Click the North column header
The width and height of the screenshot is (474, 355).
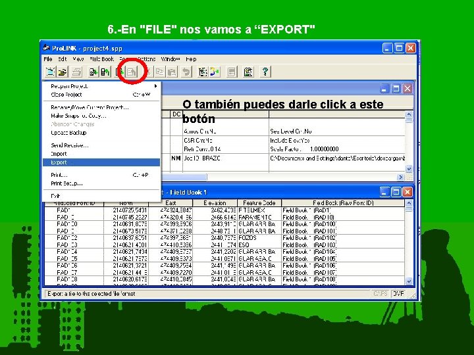[x=126, y=203]
